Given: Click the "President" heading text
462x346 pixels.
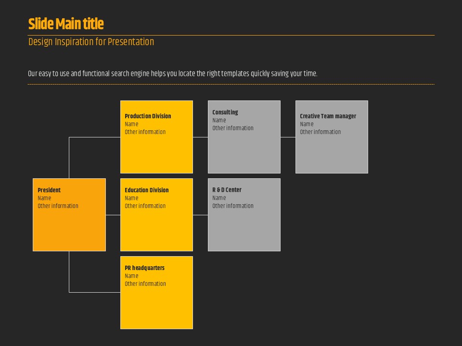Looking at the screenshot, I should [x=49, y=190].
